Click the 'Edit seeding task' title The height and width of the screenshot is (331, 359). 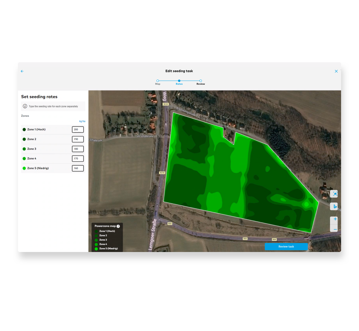179,71
